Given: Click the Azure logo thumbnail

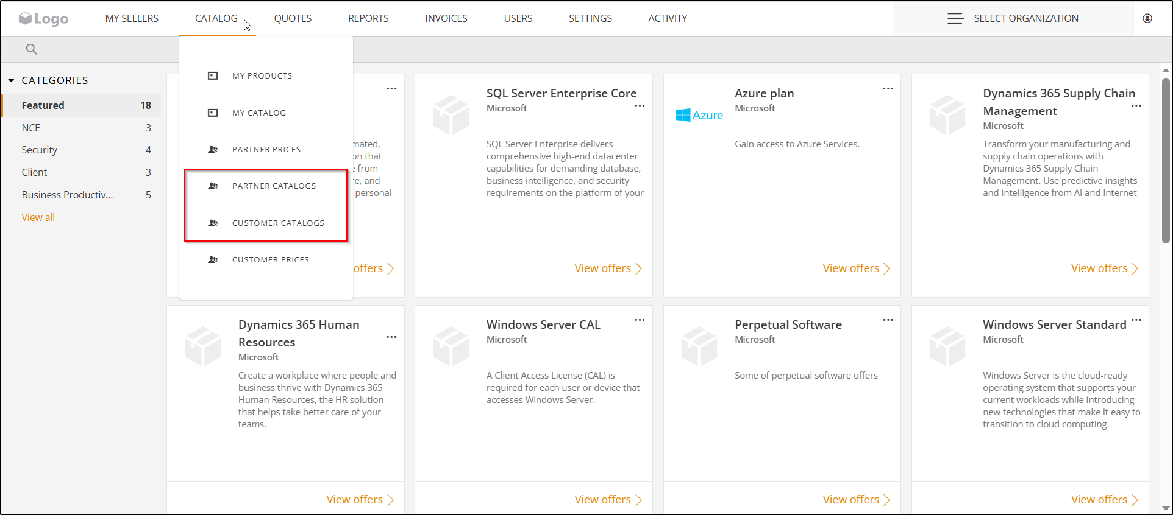Looking at the screenshot, I should [x=699, y=115].
